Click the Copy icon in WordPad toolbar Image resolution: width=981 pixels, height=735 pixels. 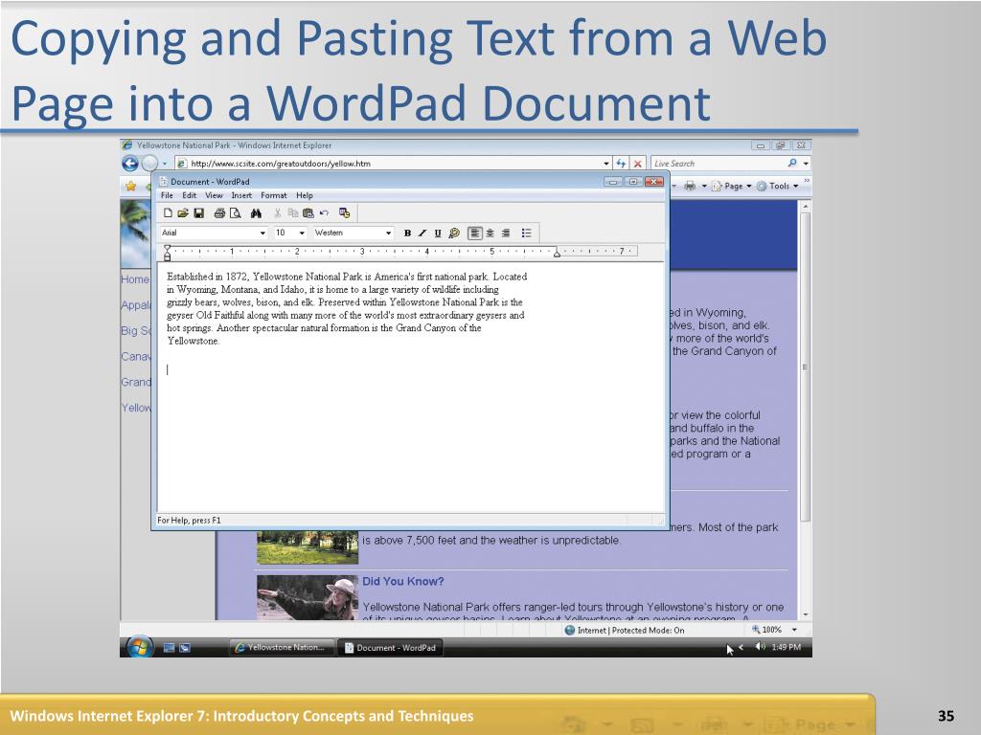[292, 213]
